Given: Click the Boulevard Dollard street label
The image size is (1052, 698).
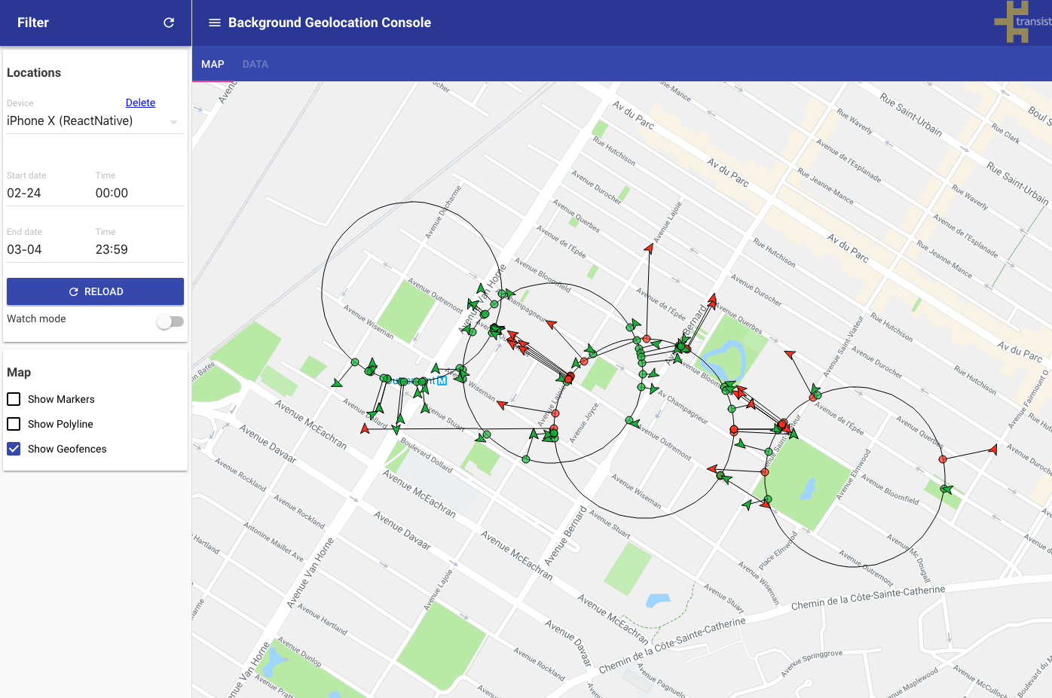Looking at the screenshot, I should click(427, 456).
